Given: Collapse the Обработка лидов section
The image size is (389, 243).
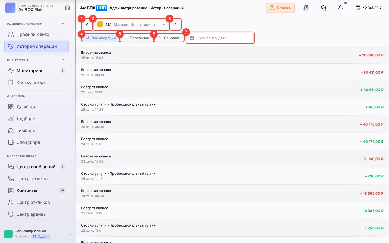Looking at the screenshot, I should 63,156.
